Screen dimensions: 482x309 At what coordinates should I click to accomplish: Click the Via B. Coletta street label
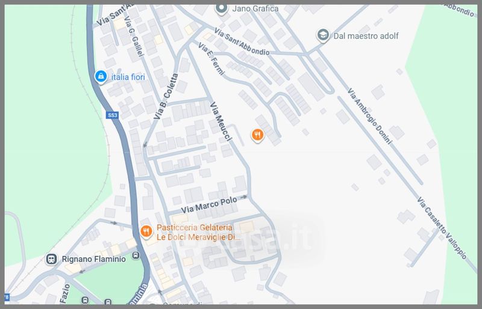pyautogui.click(x=166, y=96)
